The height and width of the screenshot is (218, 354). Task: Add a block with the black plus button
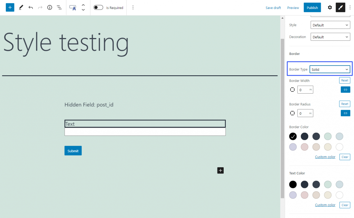(220, 170)
